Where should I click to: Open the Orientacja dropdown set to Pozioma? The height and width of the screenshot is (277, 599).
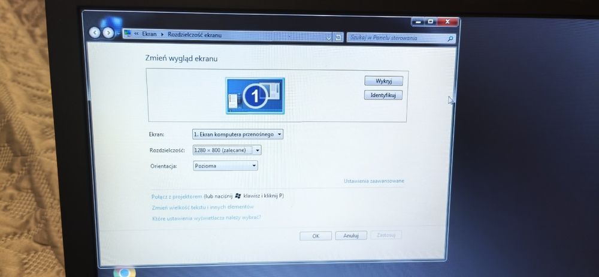pyautogui.click(x=225, y=165)
